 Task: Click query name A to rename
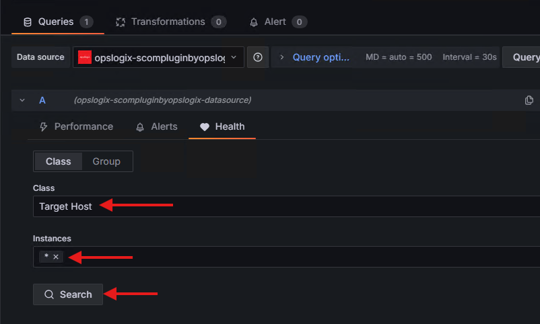coord(42,100)
